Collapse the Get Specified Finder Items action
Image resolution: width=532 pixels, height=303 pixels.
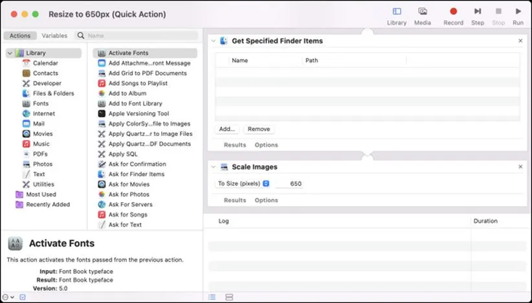[x=214, y=41]
